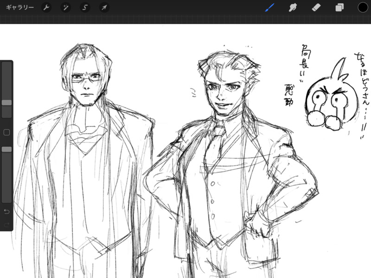Redo the last undone stroke
Viewport: 371px width, 278px height.
click(x=6, y=225)
